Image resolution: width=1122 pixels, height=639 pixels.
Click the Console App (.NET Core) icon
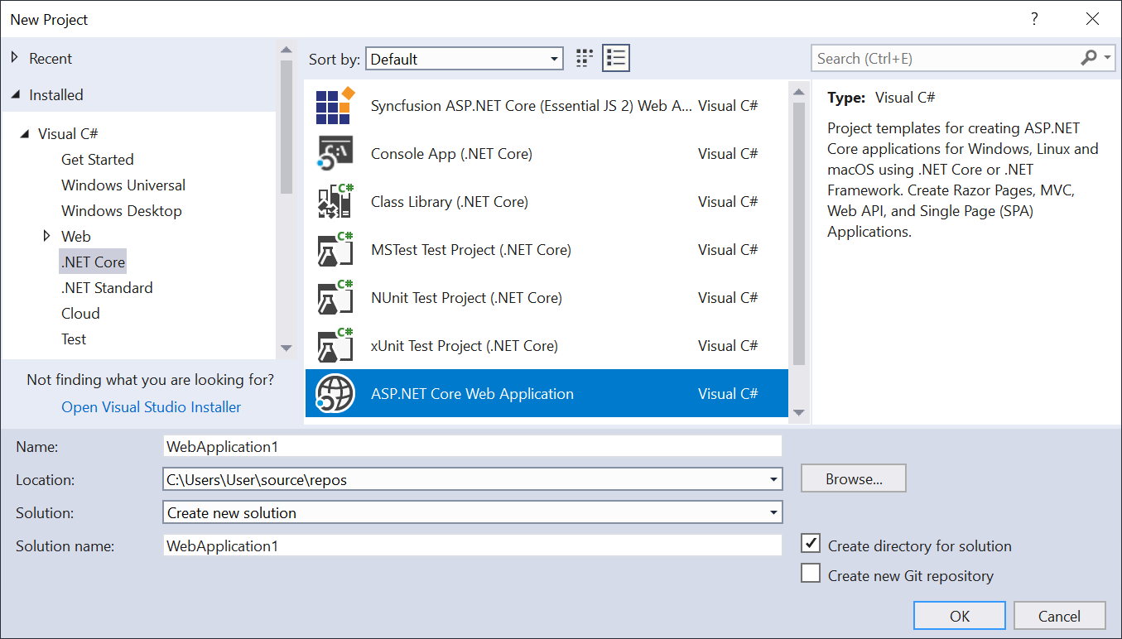click(x=335, y=154)
